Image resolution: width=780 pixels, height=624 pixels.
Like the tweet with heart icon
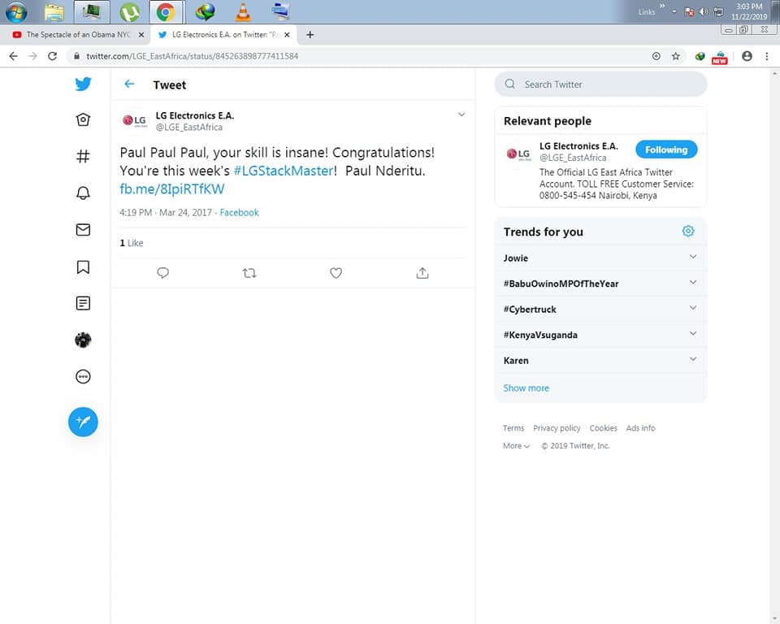point(336,273)
